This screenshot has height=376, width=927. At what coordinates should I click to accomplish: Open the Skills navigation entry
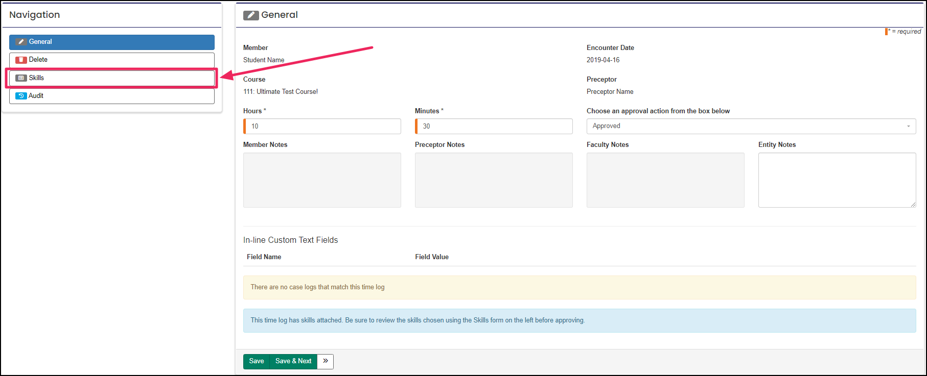click(x=111, y=78)
